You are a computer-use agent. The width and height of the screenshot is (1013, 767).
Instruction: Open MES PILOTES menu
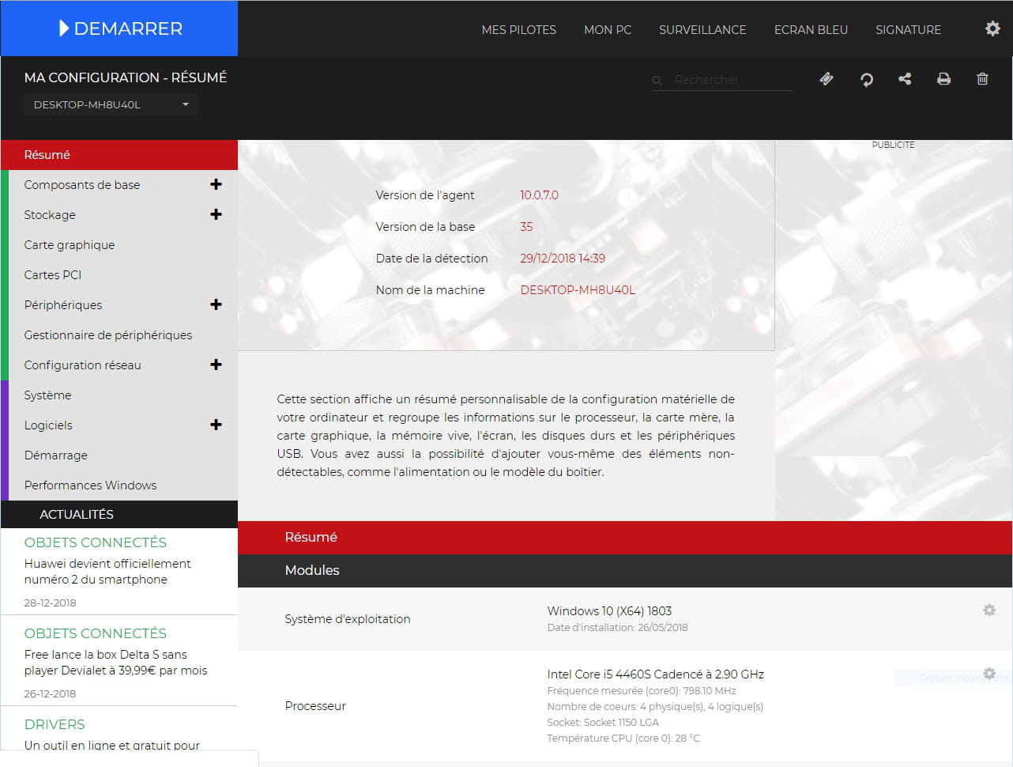coord(518,30)
